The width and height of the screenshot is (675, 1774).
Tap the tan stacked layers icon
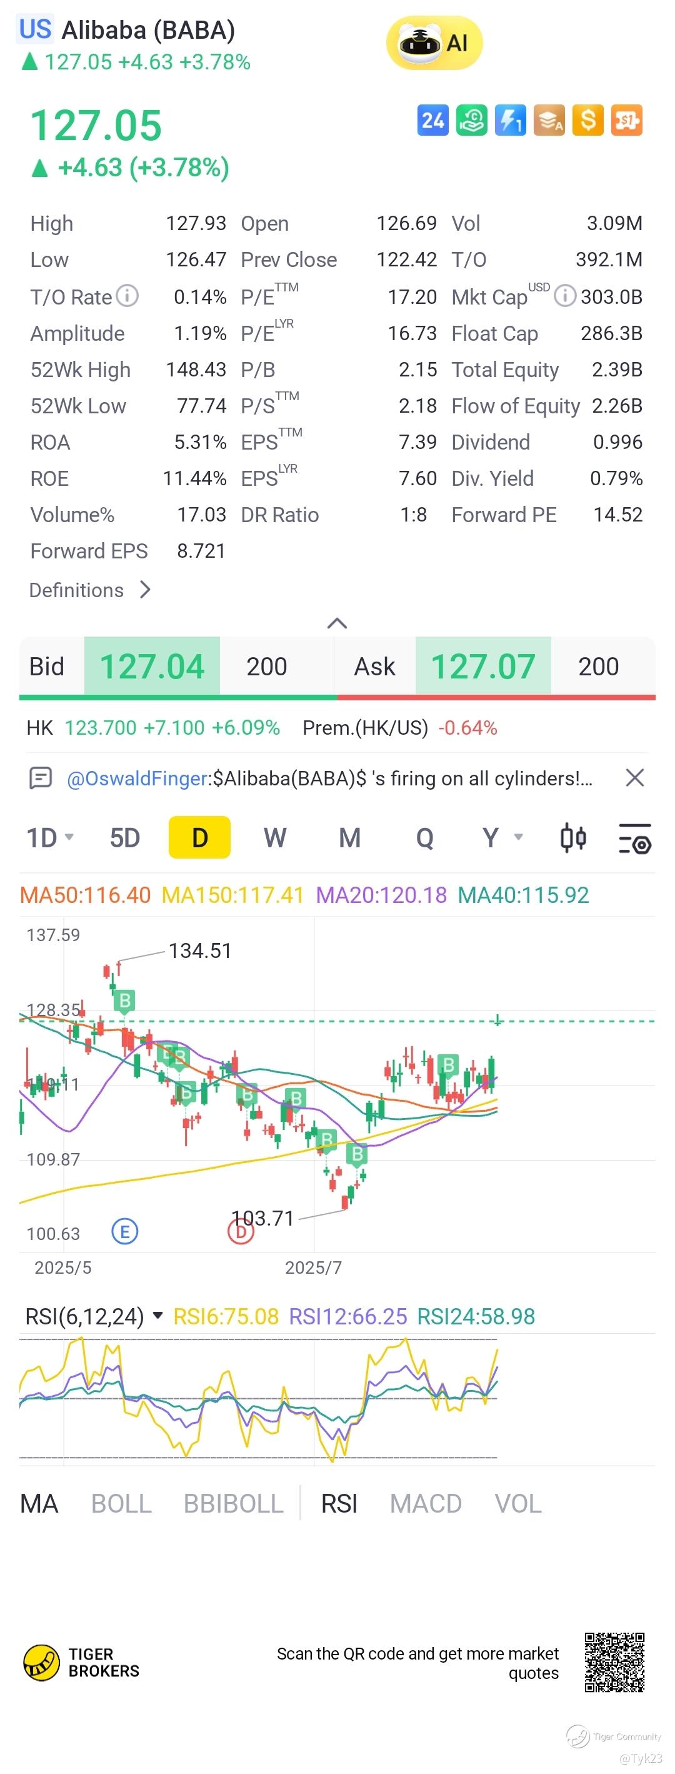tap(549, 121)
